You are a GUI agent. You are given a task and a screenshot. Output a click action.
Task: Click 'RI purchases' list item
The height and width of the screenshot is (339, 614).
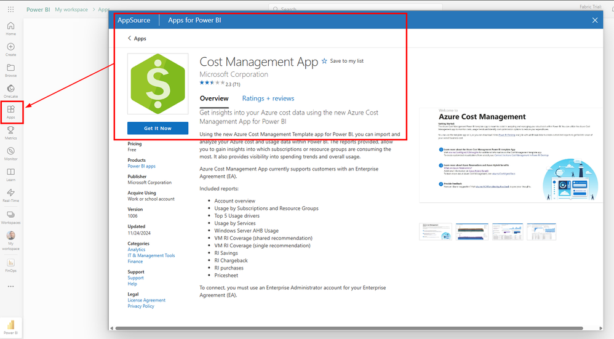[229, 268]
